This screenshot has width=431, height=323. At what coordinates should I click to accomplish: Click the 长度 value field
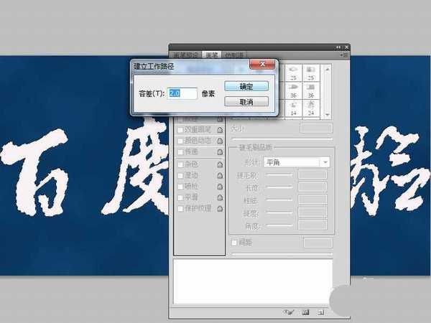[x=312, y=187]
